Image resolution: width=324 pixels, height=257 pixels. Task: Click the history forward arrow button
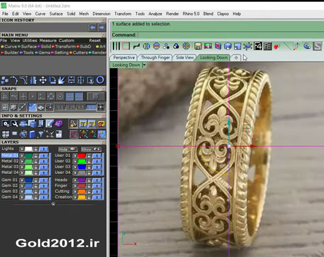(x=102, y=27)
